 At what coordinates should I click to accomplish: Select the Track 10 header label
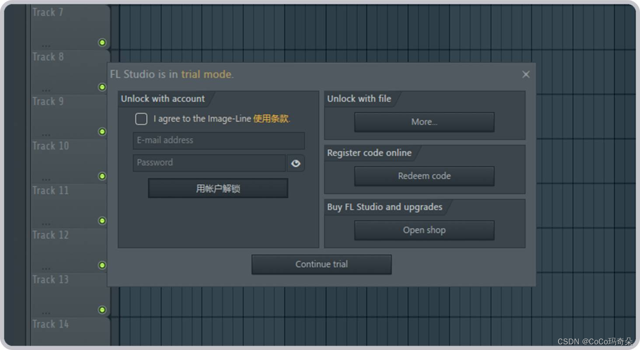51,146
